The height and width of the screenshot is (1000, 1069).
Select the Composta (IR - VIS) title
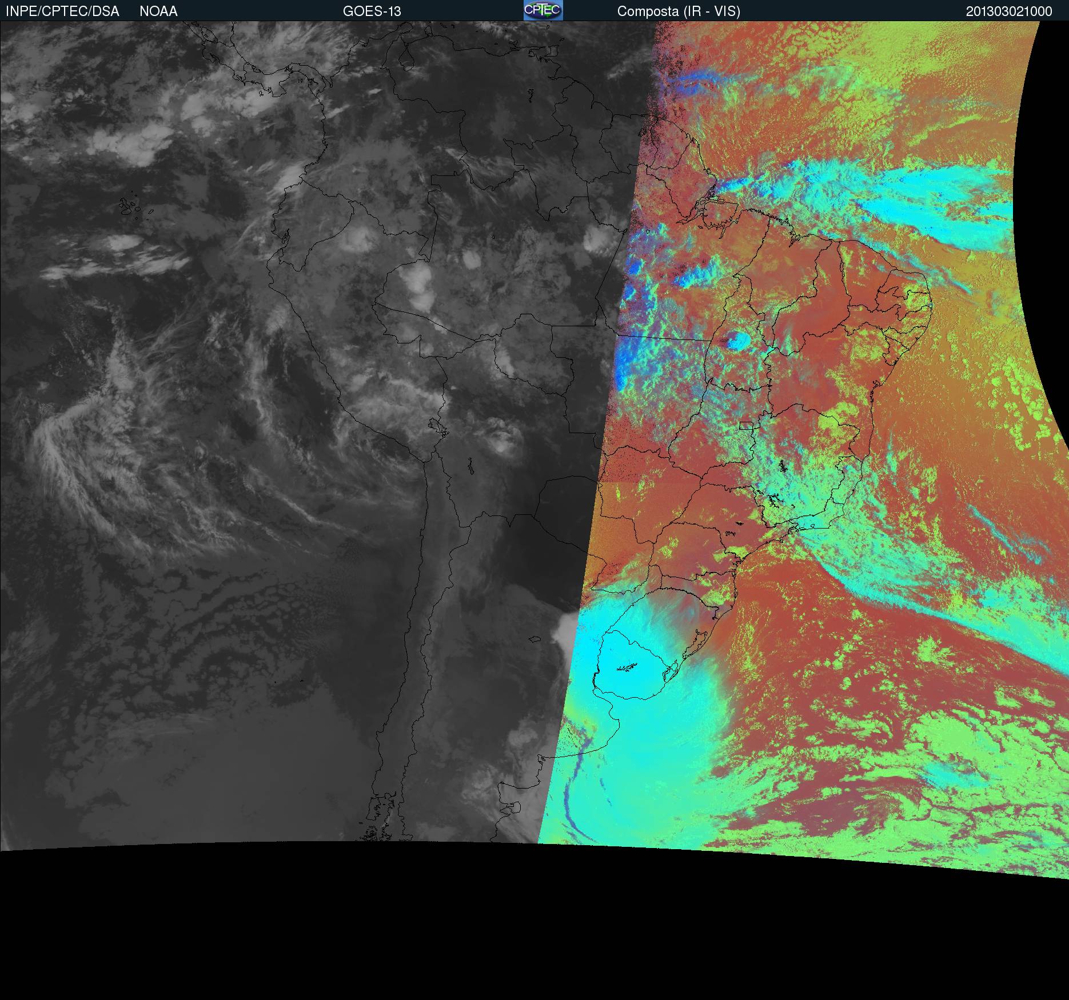tap(679, 11)
